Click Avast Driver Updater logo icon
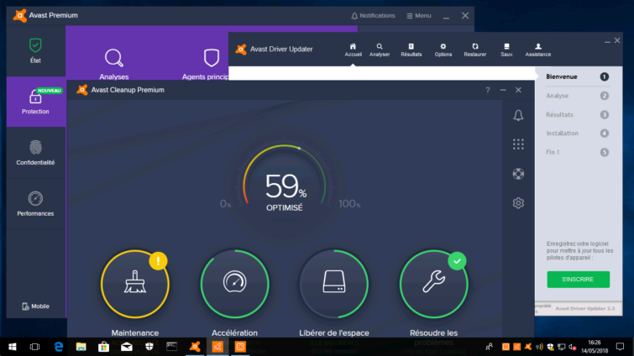634x356 pixels. [241, 50]
